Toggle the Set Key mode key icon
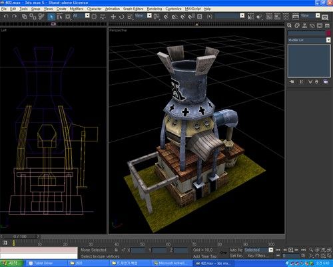 [x=223, y=253]
